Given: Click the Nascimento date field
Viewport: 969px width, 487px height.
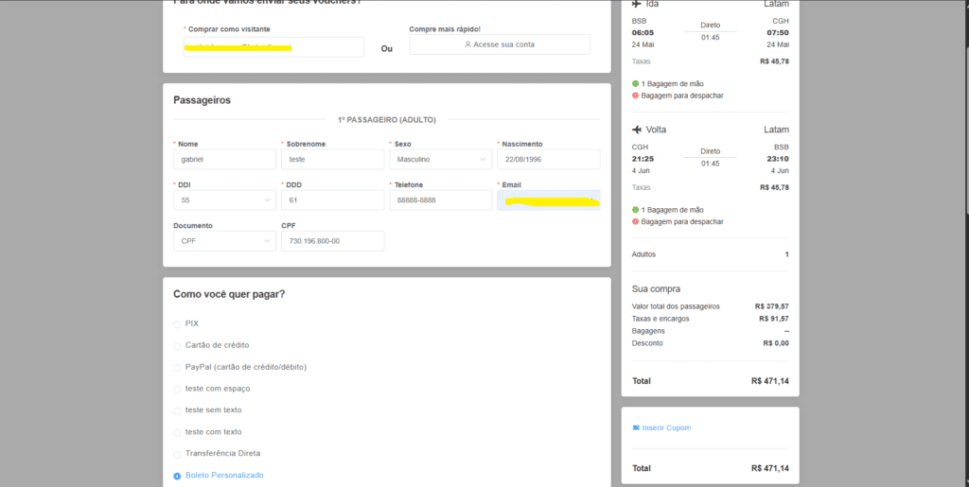Looking at the screenshot, I should 548,160.
